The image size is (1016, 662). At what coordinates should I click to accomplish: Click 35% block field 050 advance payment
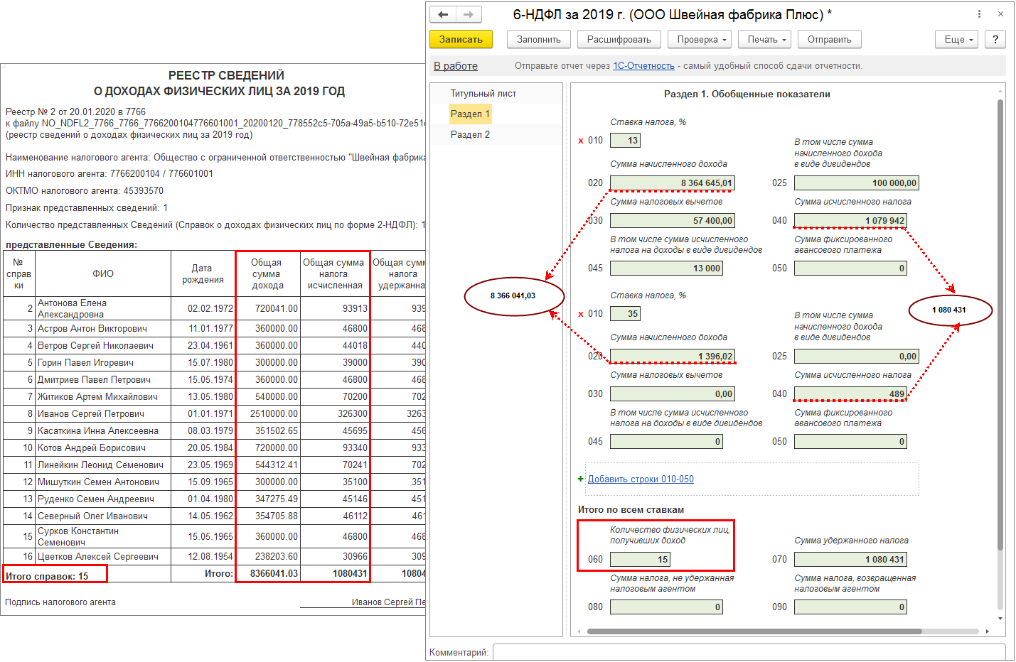(850, 442)
